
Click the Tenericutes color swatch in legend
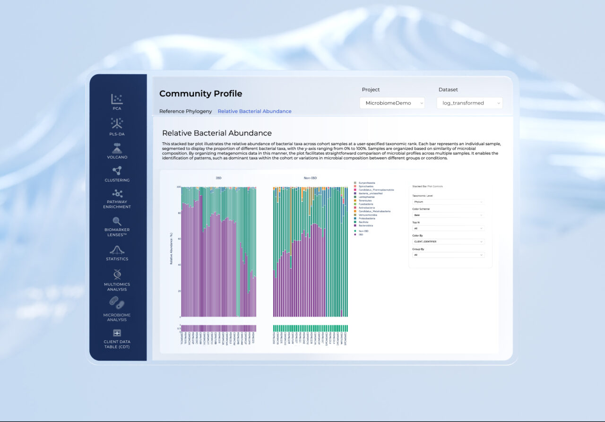(355, 200)
